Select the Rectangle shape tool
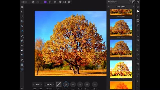 (22, 65)
